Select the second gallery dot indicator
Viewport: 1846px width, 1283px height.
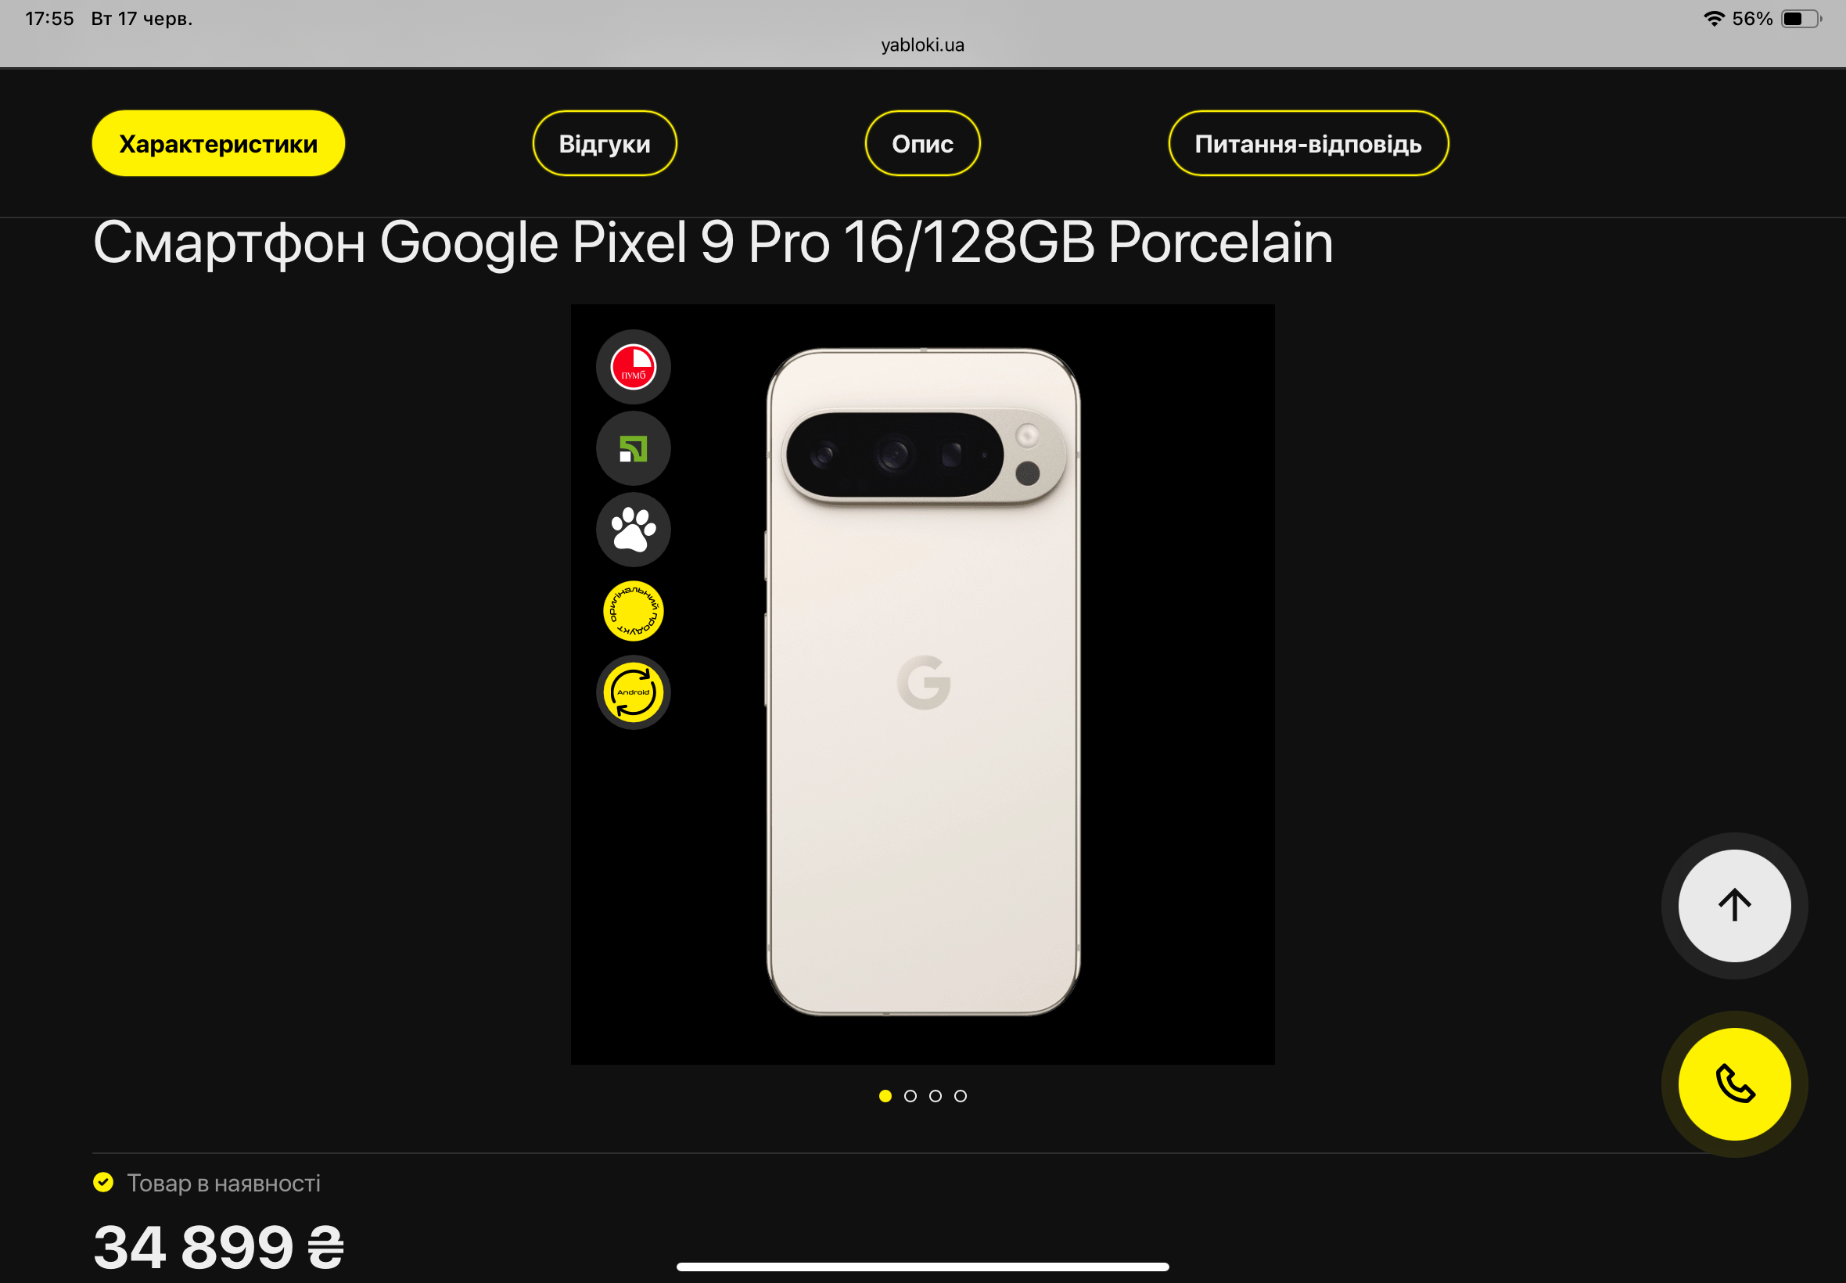[910, 1096]
